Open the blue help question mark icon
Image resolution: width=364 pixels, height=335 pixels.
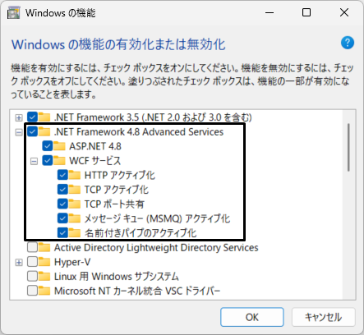click(x=348, y=43)
